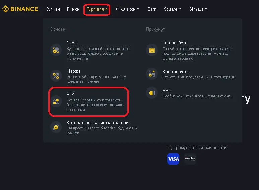
Task: Open the Конвертація coin icon
Action: click(x=56, y=127)
